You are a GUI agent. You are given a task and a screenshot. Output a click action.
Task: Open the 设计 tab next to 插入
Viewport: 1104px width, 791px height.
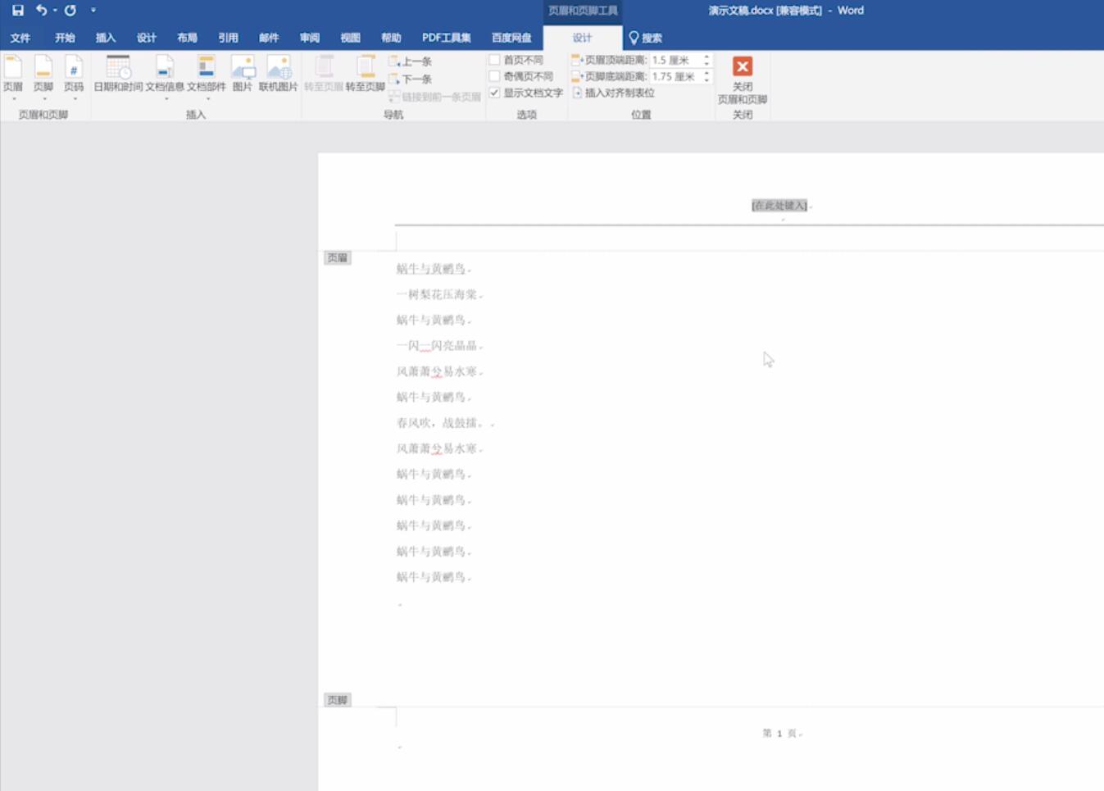tap(147, 38)
